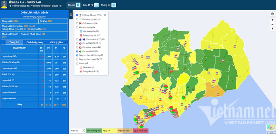Show next tabs with right arrow
Screen dimensions: 276x134
click(66, 42)
